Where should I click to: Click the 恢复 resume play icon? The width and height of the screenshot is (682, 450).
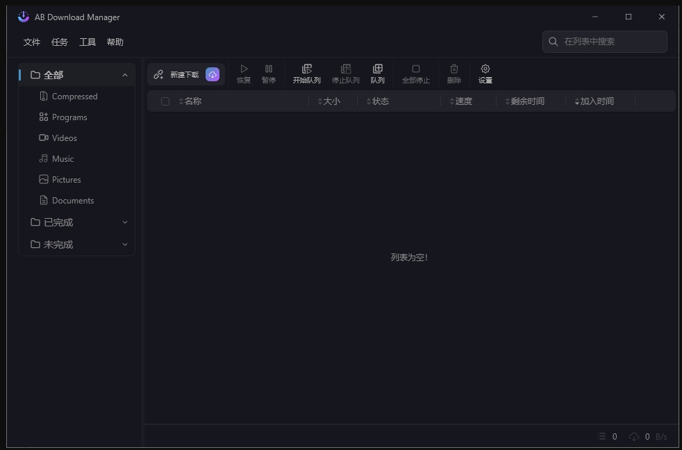[x=244, y=69]
